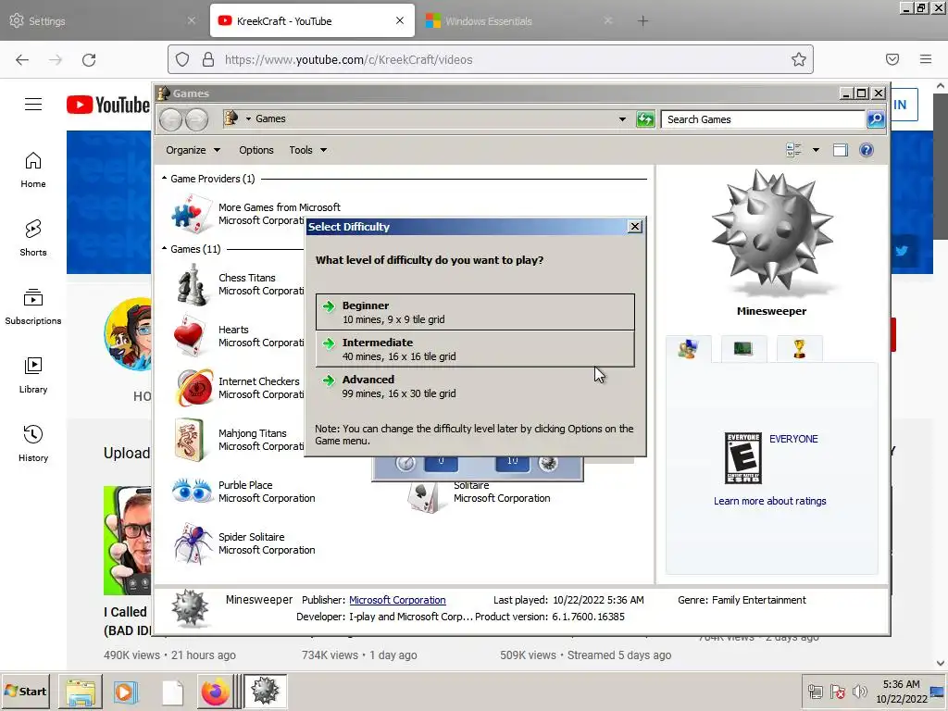This screenshot has width=948, height=711.
Task: Bookmark this page with star icon
Action: click(799, 59)
